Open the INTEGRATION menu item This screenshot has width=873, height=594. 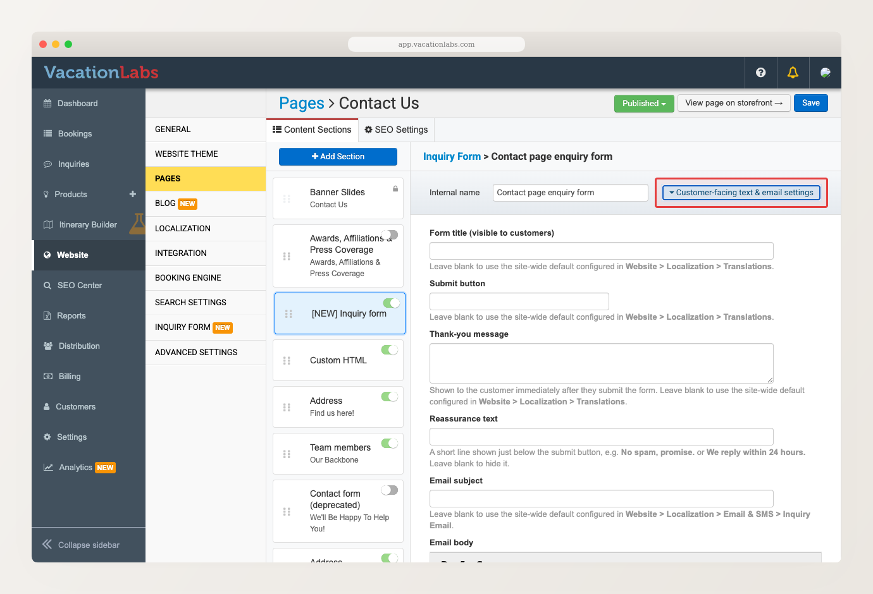pos(206,253)
